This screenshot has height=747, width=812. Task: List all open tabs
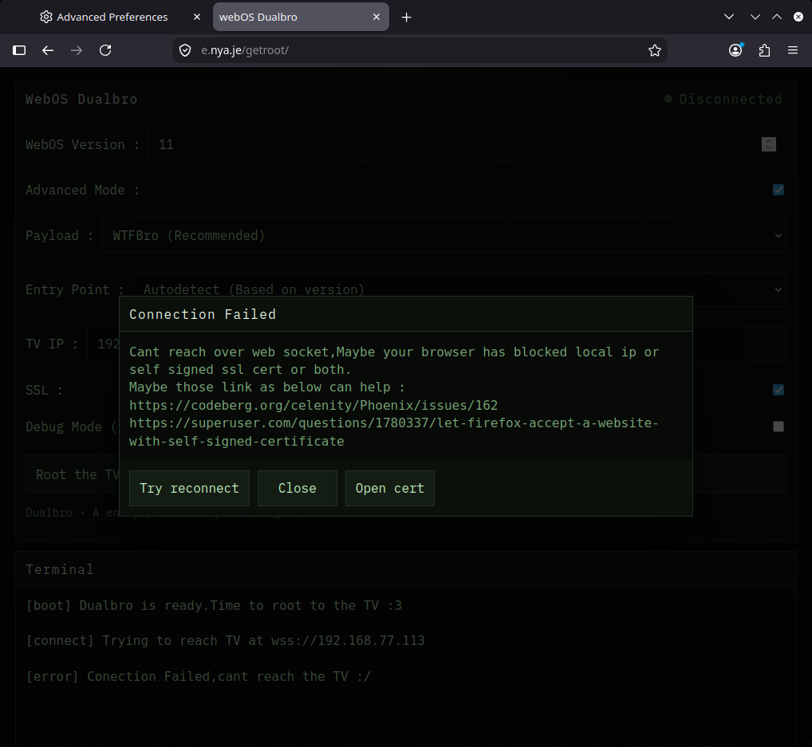728,17
